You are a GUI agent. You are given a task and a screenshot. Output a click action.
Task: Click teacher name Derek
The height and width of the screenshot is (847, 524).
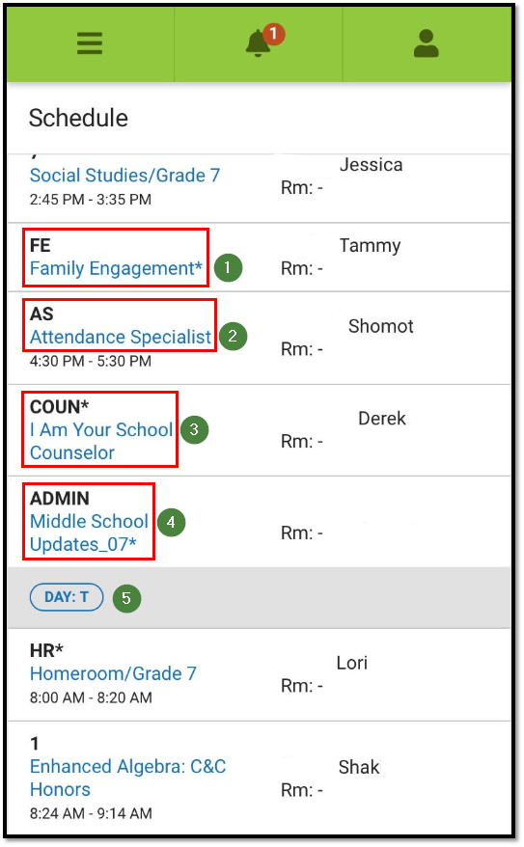coord(382,418)
